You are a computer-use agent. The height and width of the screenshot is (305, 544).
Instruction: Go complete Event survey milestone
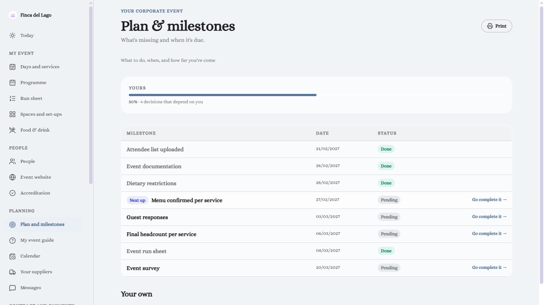(x=489, y=268)
